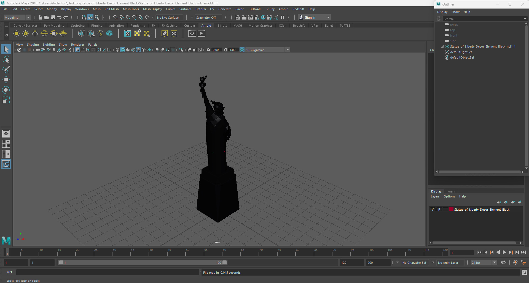Open the Arnold menu in menu bar
Screen dimensions: 529x283
tap(283, 9)
